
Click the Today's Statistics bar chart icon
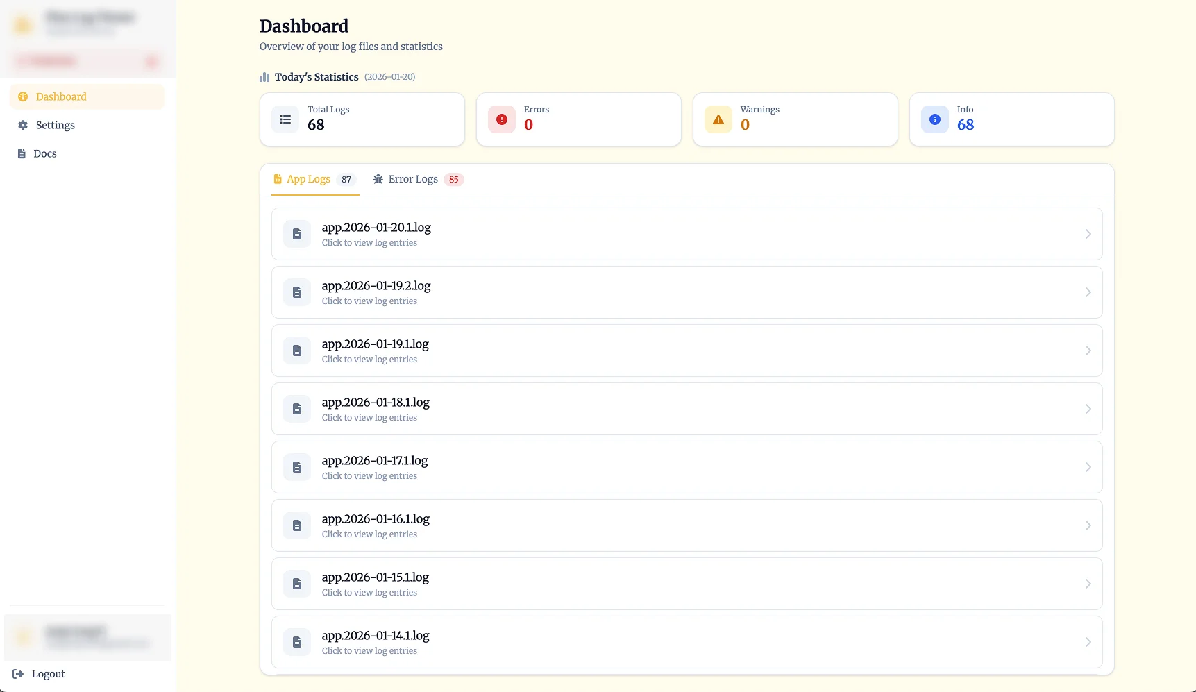pos(264,77)
